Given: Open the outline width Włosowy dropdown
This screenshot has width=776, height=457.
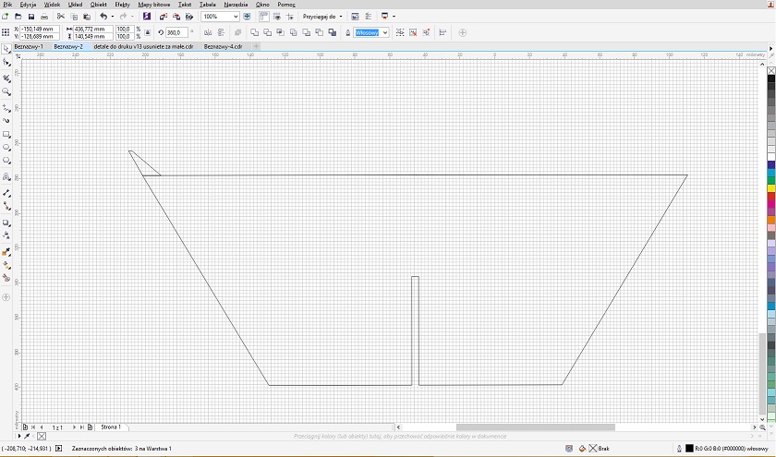Looking at the screenshot, I should (x=384, y=32).
